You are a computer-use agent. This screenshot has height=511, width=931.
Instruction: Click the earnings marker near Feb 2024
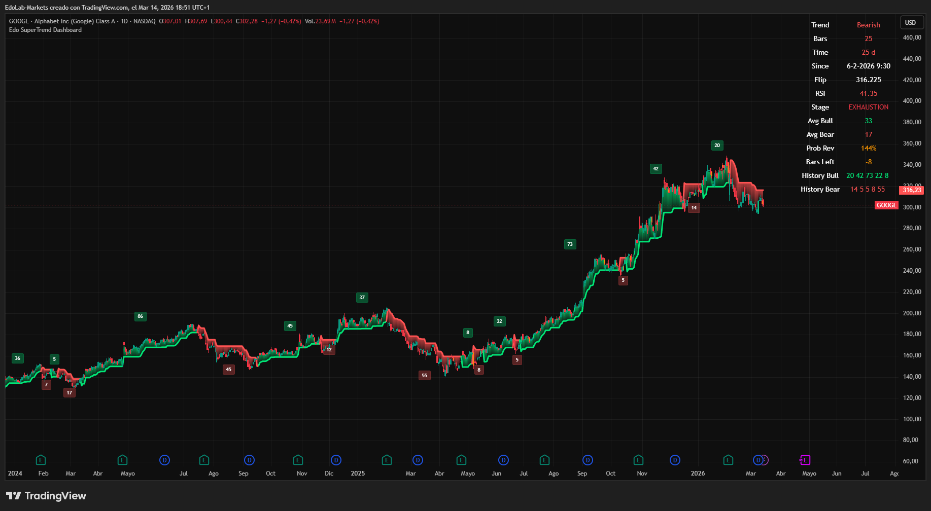click(x=41, y=460)
